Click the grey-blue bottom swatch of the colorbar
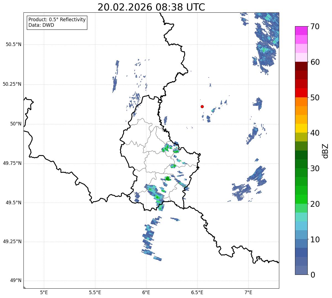 coord(301,270)
